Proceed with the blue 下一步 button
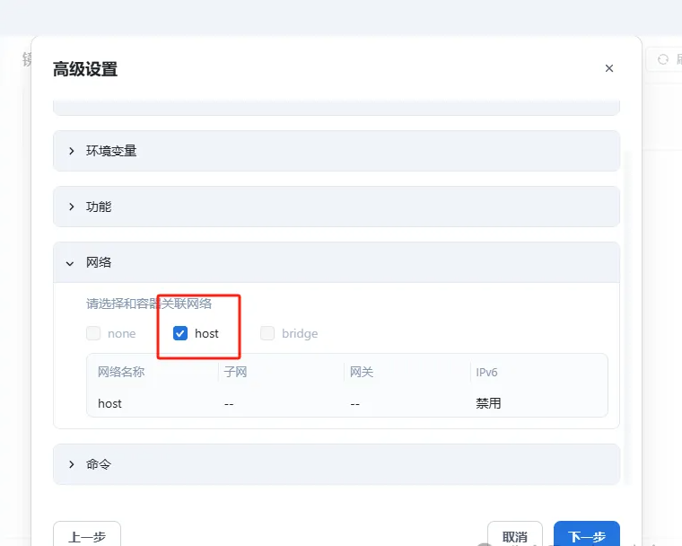The width and height of the screenshot is (682, 546). click(x=586, y=535)
